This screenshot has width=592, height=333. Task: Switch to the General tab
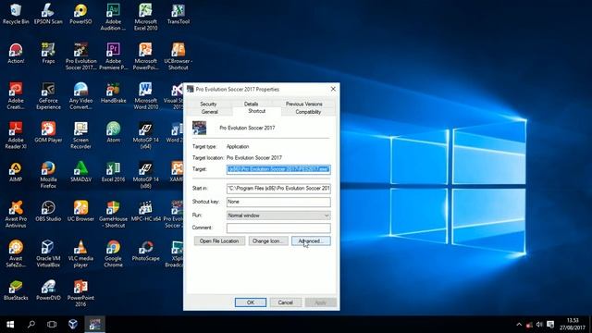pyautogui.click(x=210, y=112)
